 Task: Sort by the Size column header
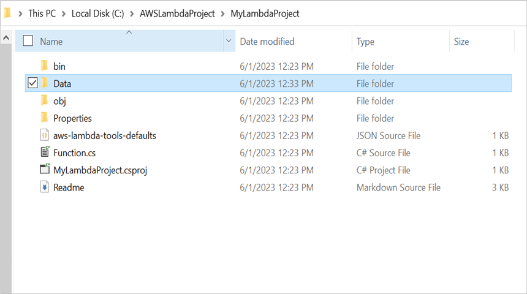[x=461, y=42]
